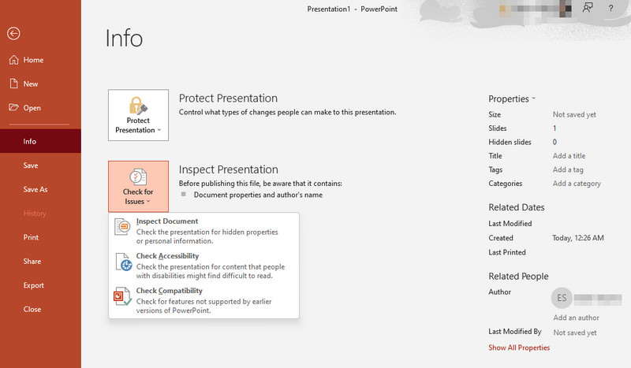Collapse the Check for Issues dropdown

click(138, 187)
